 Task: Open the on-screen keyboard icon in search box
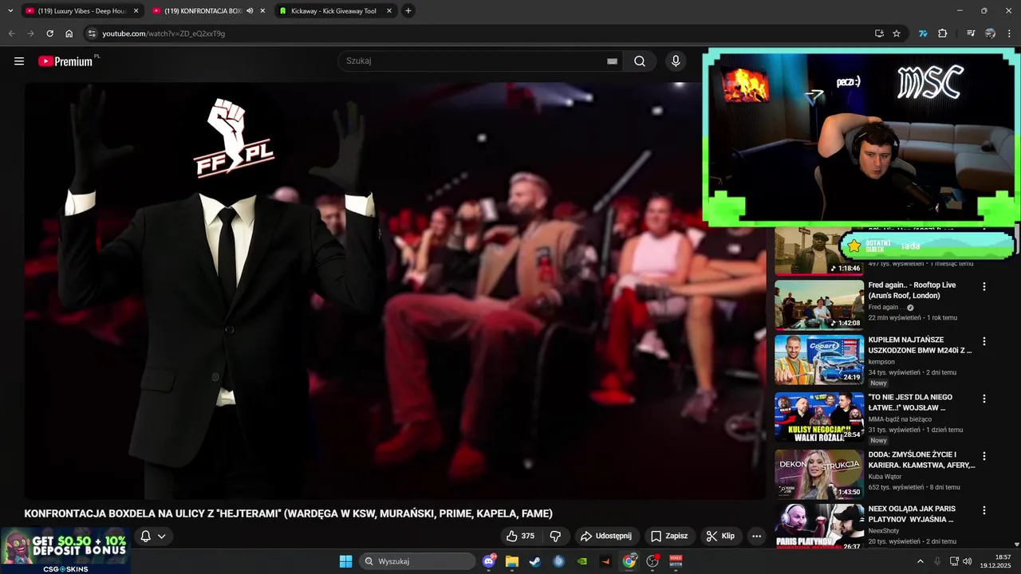coord(612,61)
